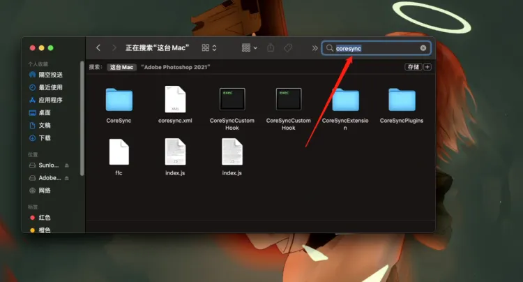Select the 红色 red tag
523x282 pixels.
pyautogui.click(x=45, y=218)
